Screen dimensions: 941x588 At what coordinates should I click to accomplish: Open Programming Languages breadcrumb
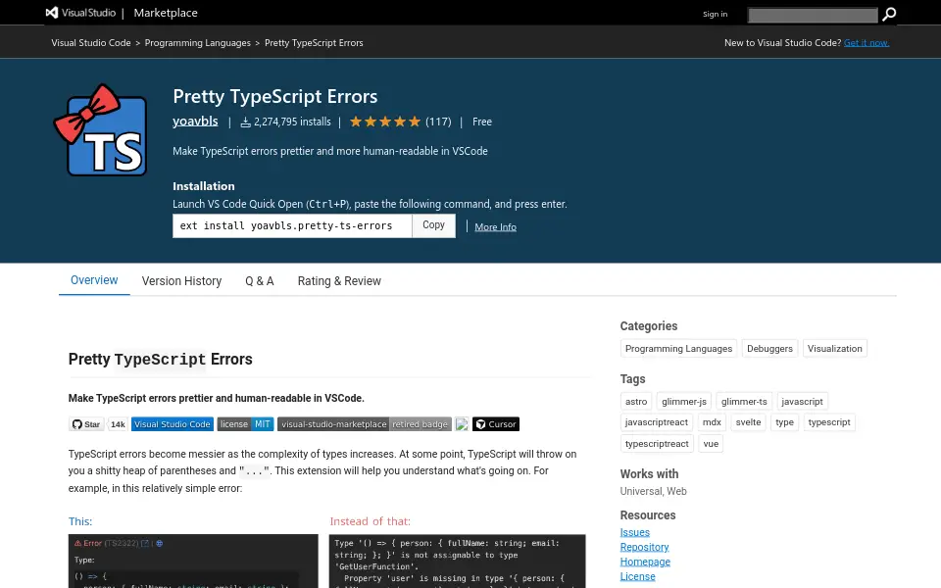197,42
